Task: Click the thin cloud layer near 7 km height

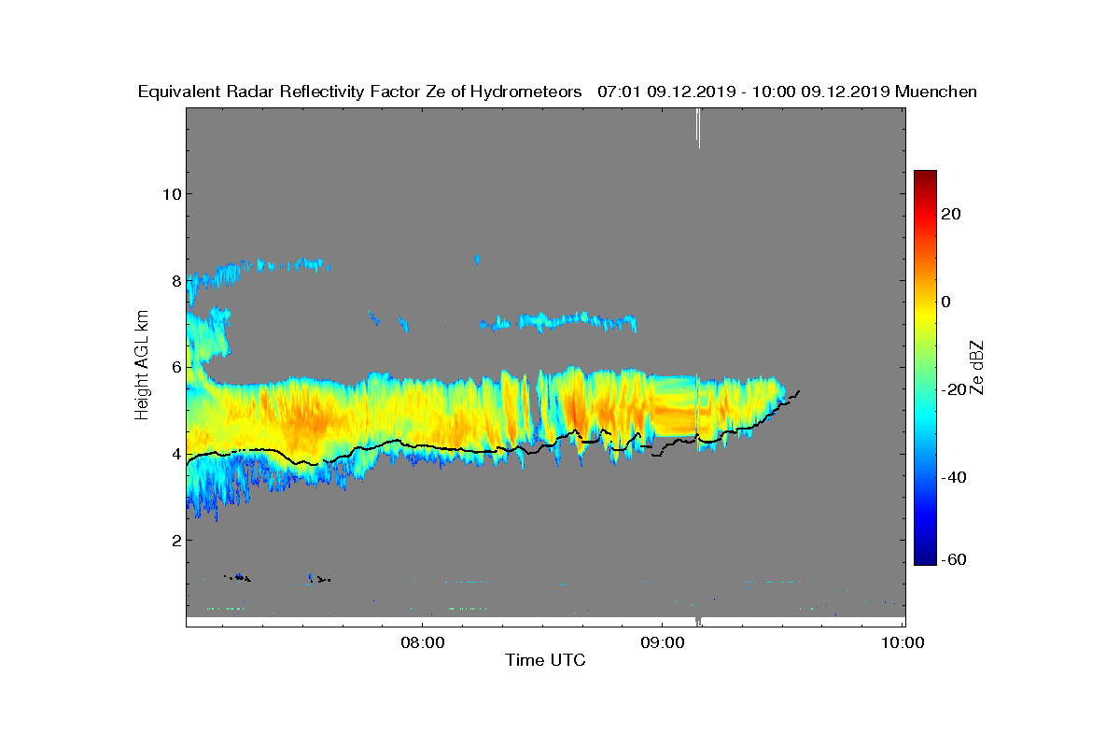Action: 560,322
